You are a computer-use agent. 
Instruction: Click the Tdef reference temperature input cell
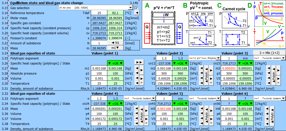pos(99,13)
